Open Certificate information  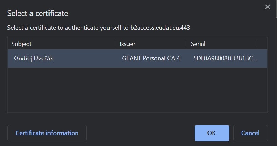pos(47,133)
